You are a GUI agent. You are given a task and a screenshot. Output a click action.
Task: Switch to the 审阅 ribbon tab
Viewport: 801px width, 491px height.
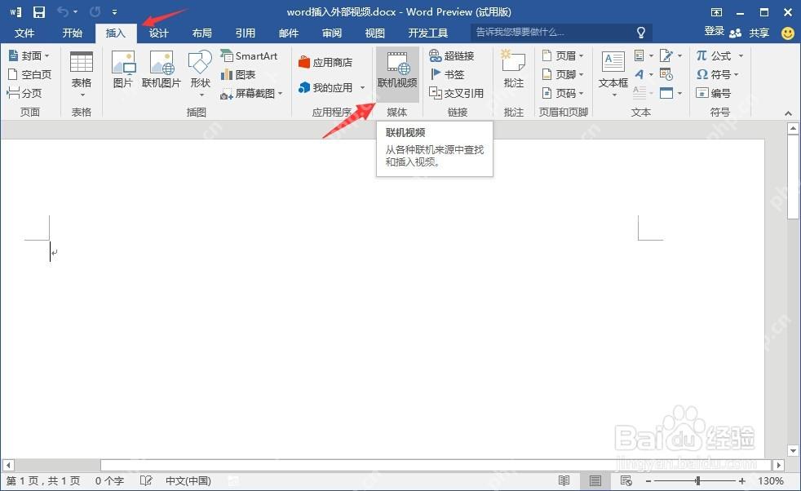(x=331, y=33)
